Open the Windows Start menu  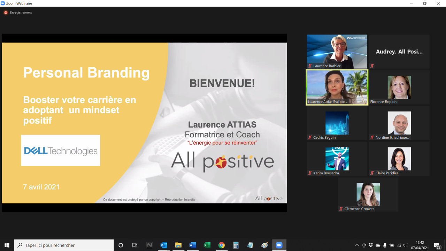(x=7, y=245)
